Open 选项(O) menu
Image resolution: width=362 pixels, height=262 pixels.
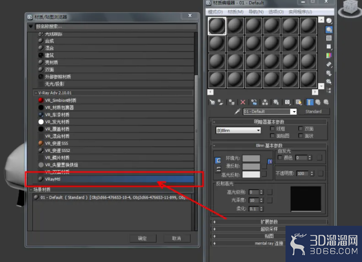point(276,12)
